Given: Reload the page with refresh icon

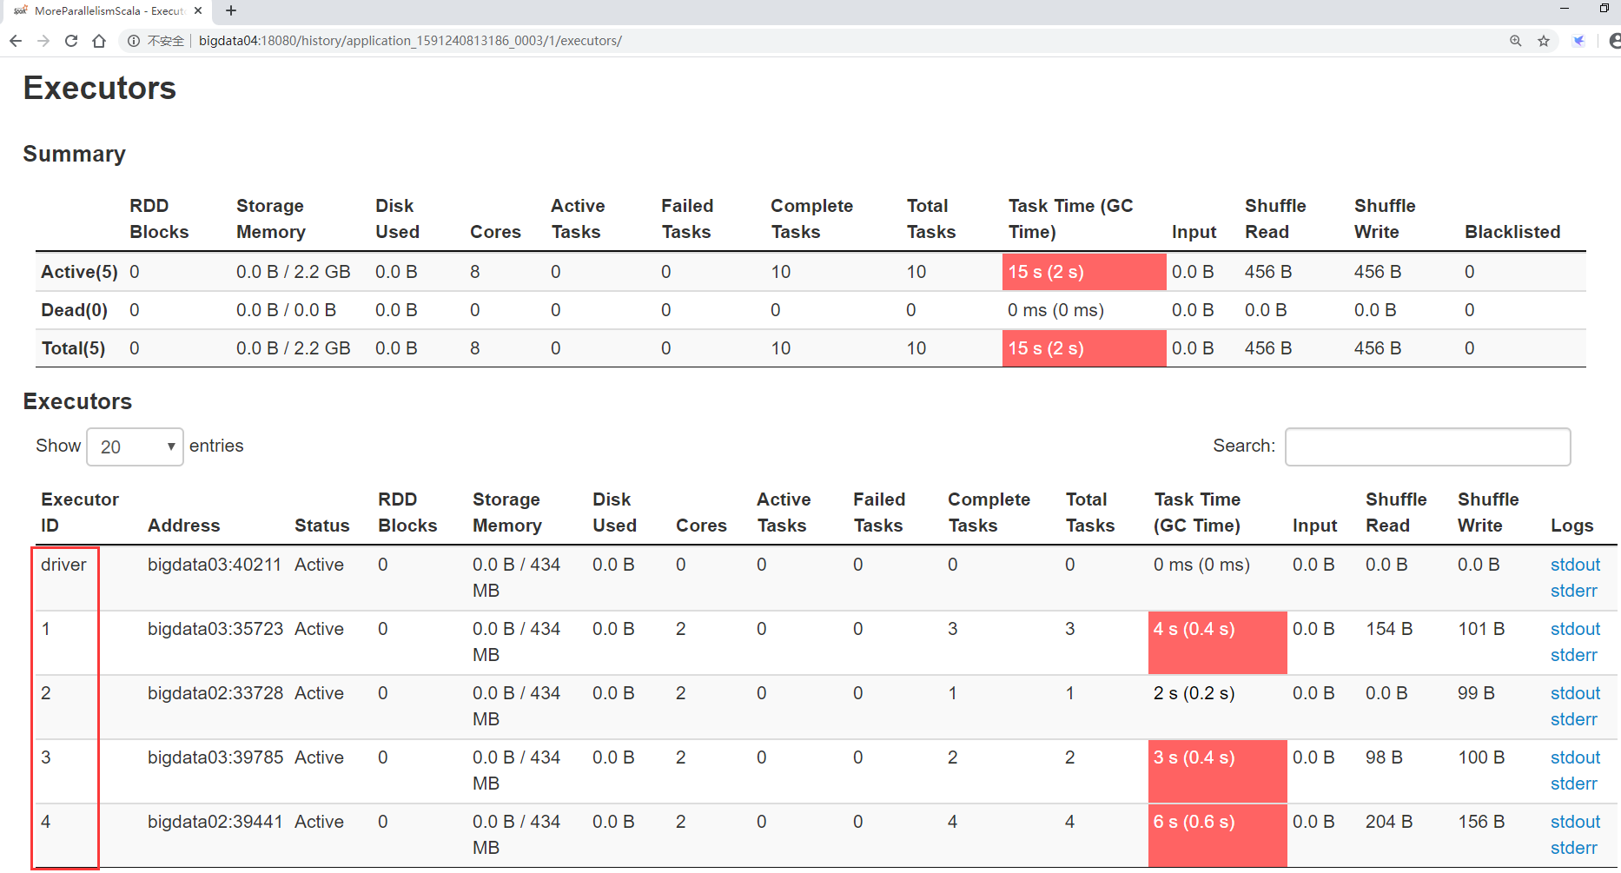Looking at the screenshot, I should [71, 41].
